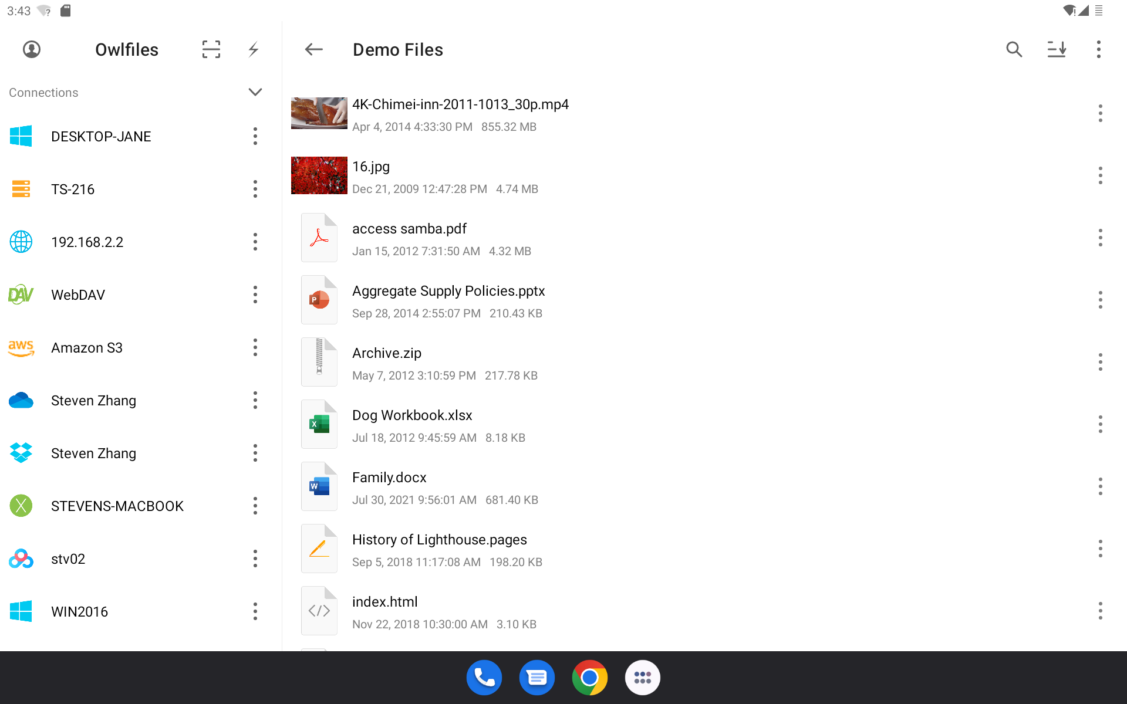Screen dimensions: 1127x704
Task: Select the 4K-Chimei-inn-2011-1013_30p.mp4 file name
Action: 460,104
